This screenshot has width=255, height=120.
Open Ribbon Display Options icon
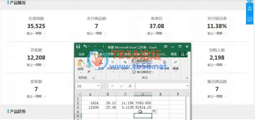[x=165, y=47]
